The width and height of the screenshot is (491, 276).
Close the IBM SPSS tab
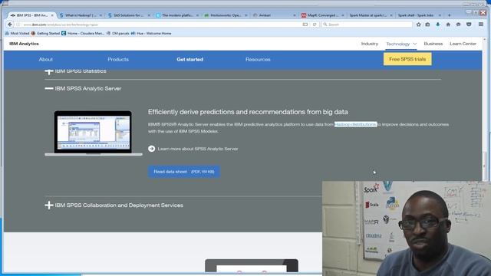click(x=52, y=15)
